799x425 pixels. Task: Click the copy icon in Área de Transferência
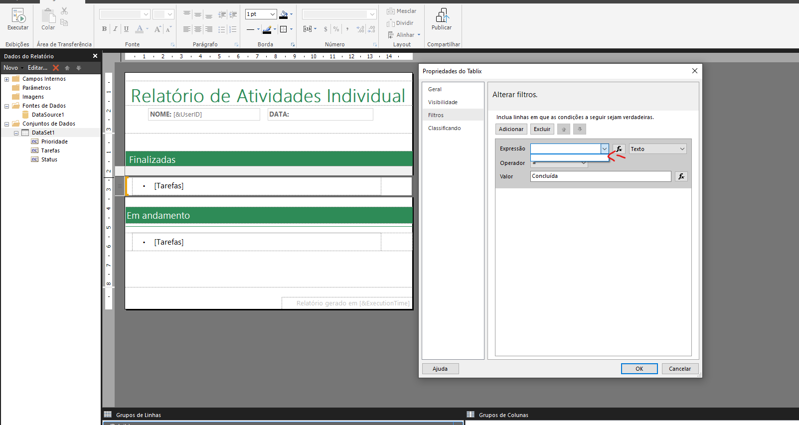pyautogui.click(x=64, y=22)
